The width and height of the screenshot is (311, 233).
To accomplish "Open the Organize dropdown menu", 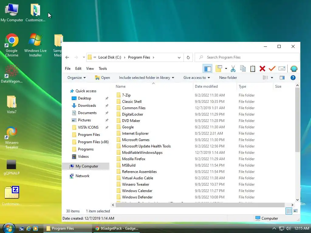I will click(77, 78).
